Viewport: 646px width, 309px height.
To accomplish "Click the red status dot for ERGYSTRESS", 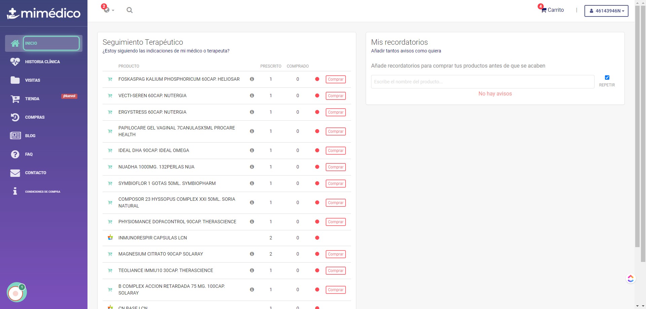I will pos(317,112).
